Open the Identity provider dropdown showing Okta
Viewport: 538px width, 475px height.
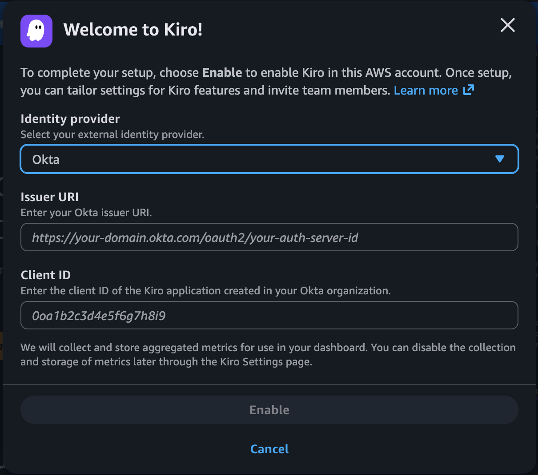click(x=269, y=159)
